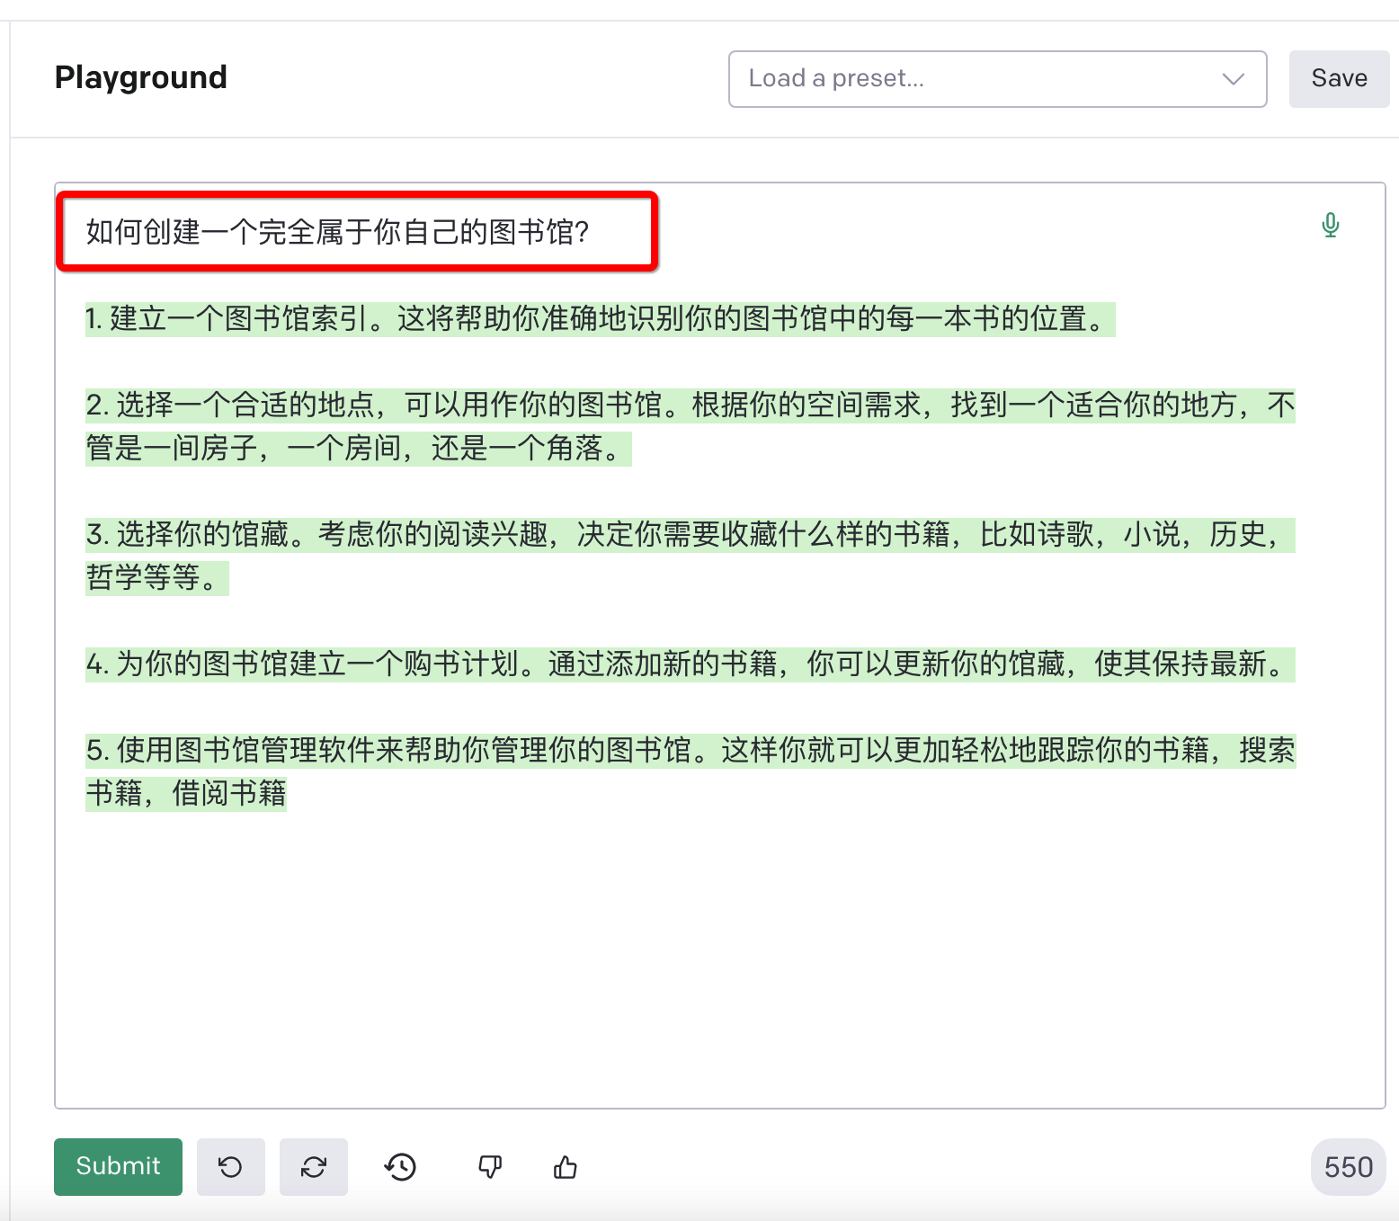Image resolution: width=1399 pixels, height=1221 pixels.
Task: Submit the prompt for completion
Action: [x=117, y=1166]
